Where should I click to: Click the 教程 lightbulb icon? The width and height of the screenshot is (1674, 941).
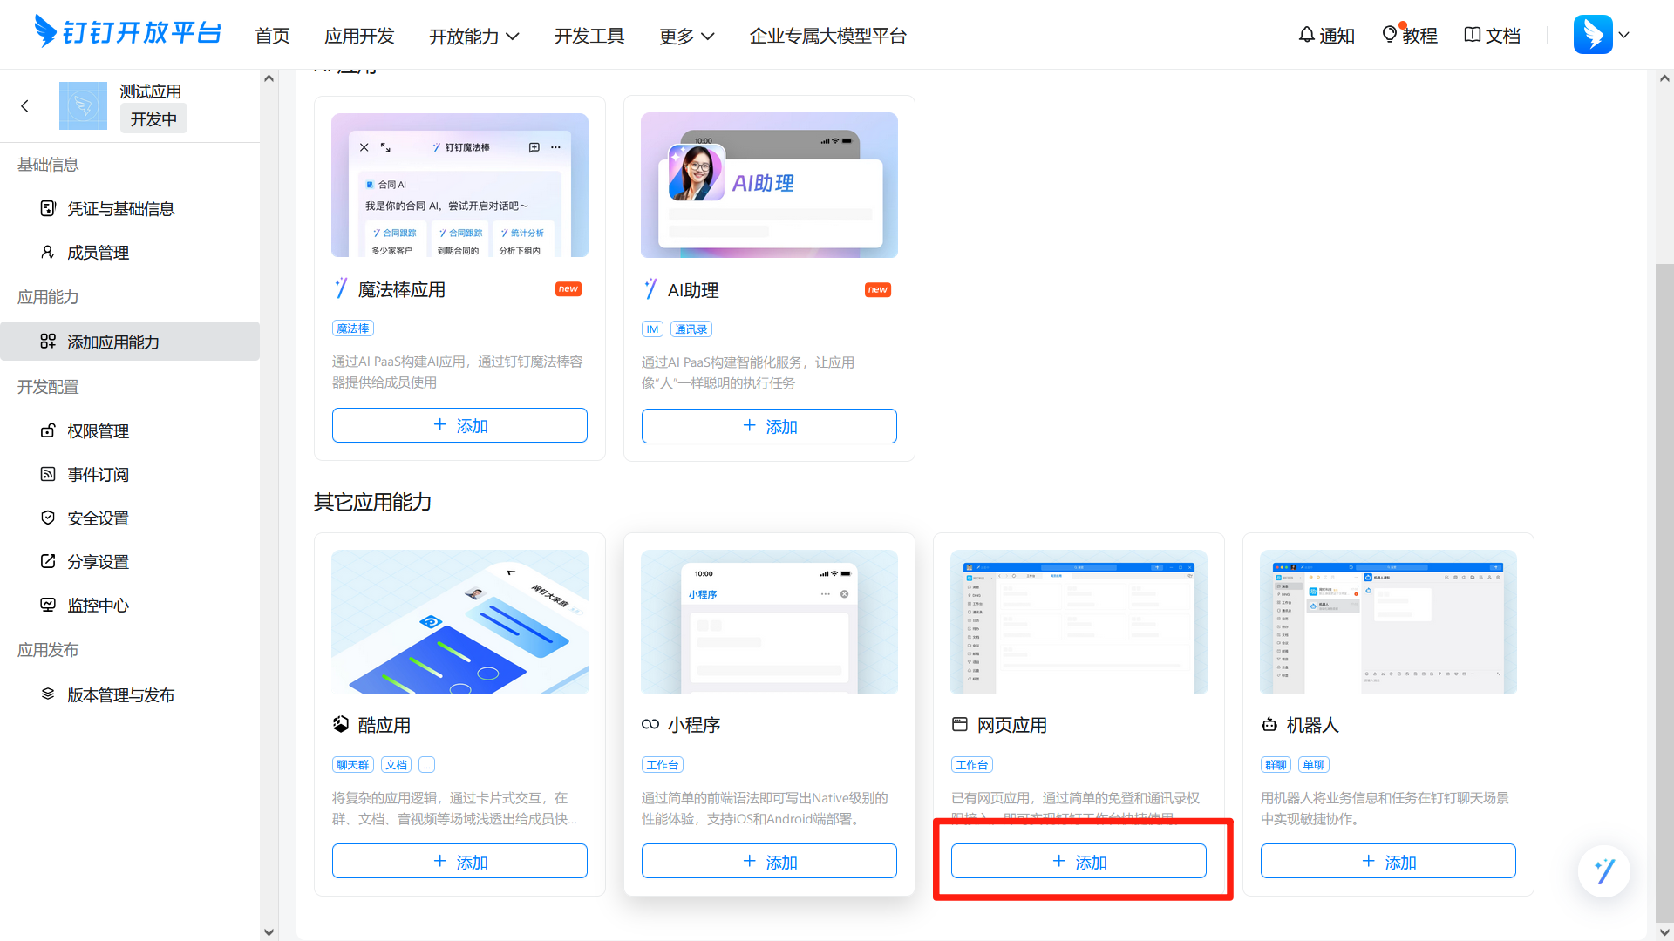[1390, 35]
